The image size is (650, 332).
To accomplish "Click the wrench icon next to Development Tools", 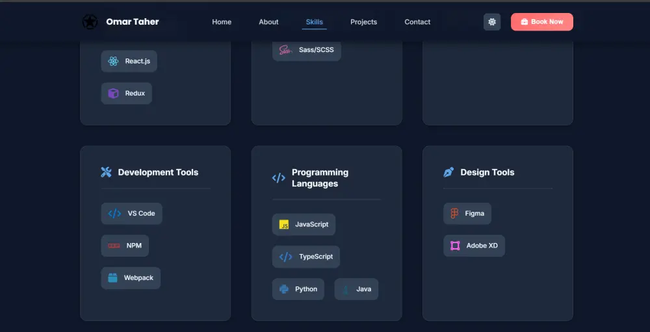I will click(x=106, y=172).
